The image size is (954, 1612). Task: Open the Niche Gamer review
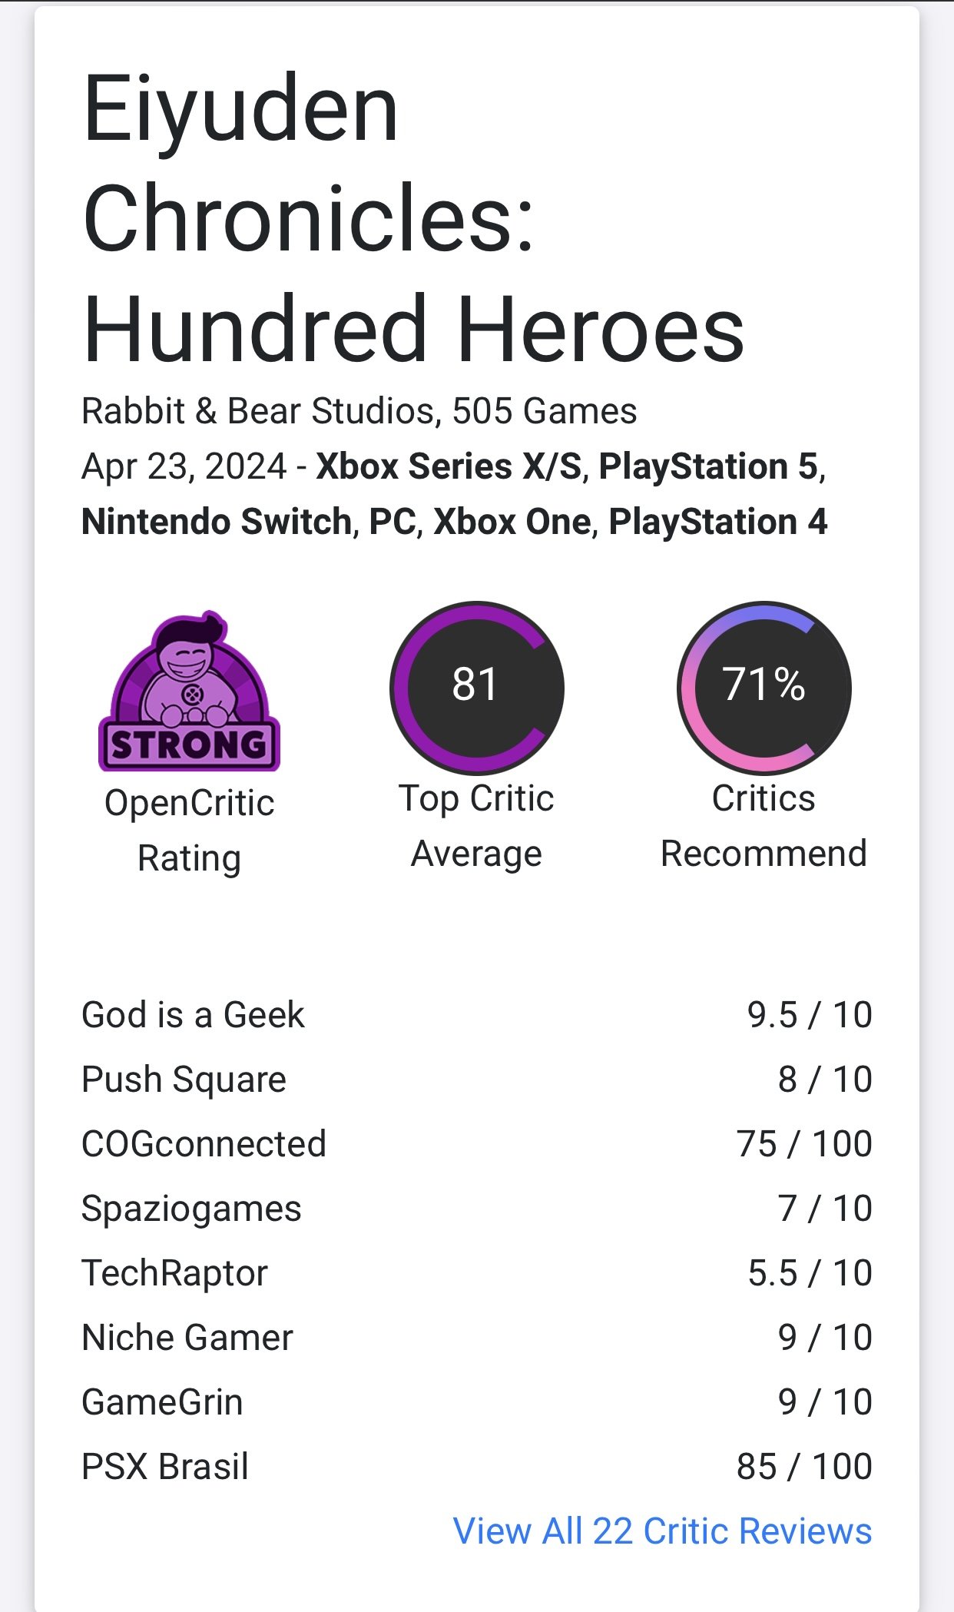tap(187, 1337)
